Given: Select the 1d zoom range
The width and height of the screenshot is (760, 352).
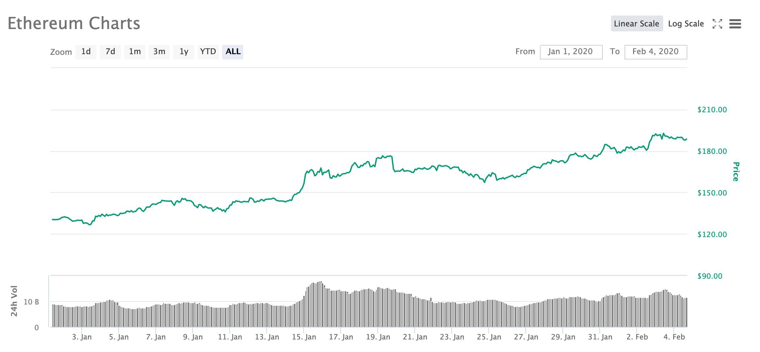Looking at the screenshot, I should (x=86, y=52).
